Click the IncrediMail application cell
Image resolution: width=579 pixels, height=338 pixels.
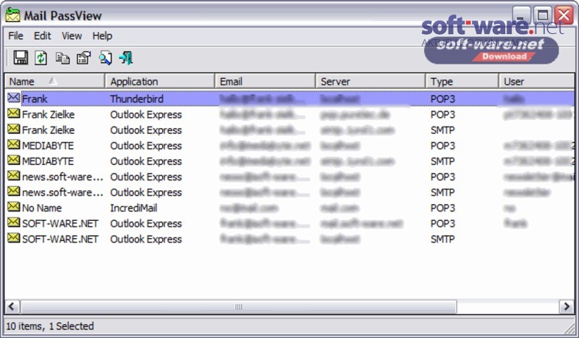pos(134,208)
